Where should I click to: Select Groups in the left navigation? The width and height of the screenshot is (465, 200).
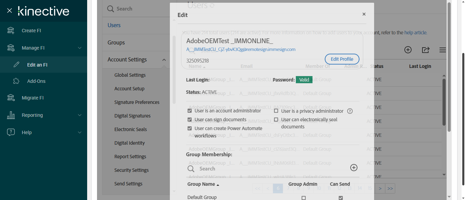pos(116,42)
